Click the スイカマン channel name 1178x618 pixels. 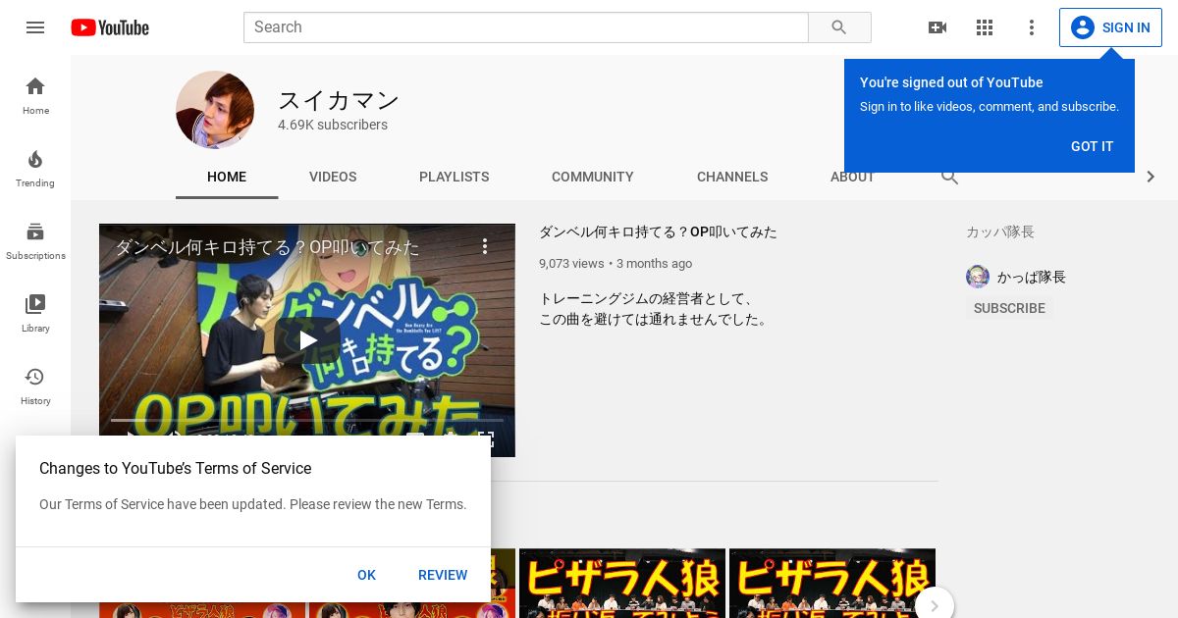coord(339,100)
